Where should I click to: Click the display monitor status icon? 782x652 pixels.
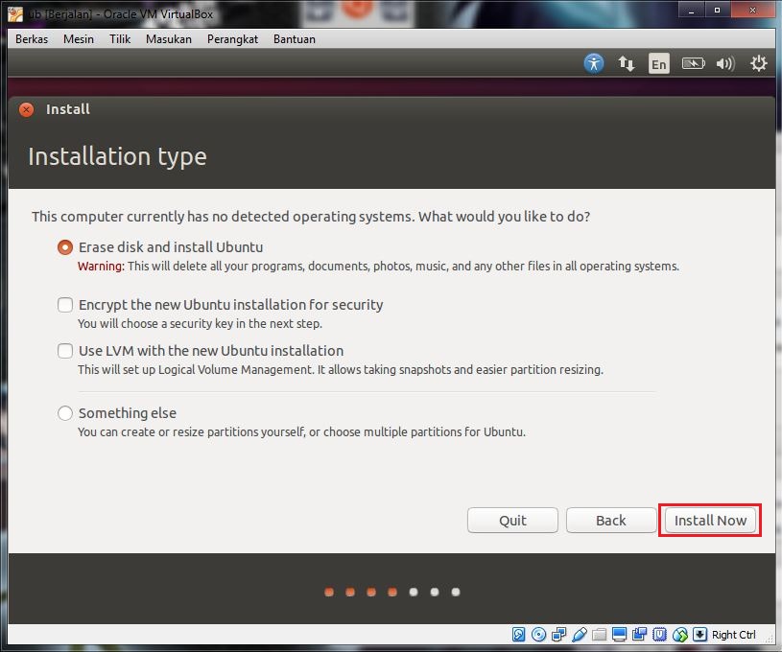[619, 634]
